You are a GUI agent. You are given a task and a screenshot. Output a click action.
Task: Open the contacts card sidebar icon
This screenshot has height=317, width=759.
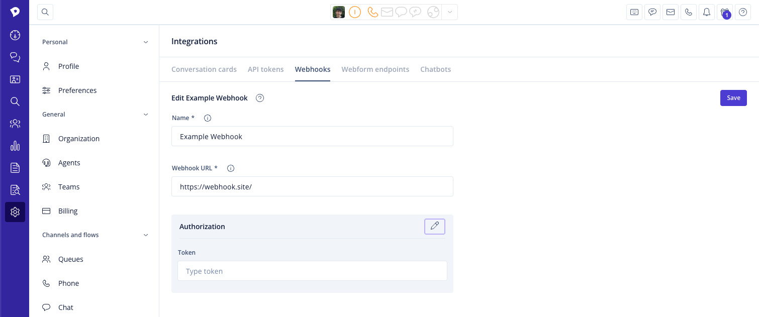15,79
